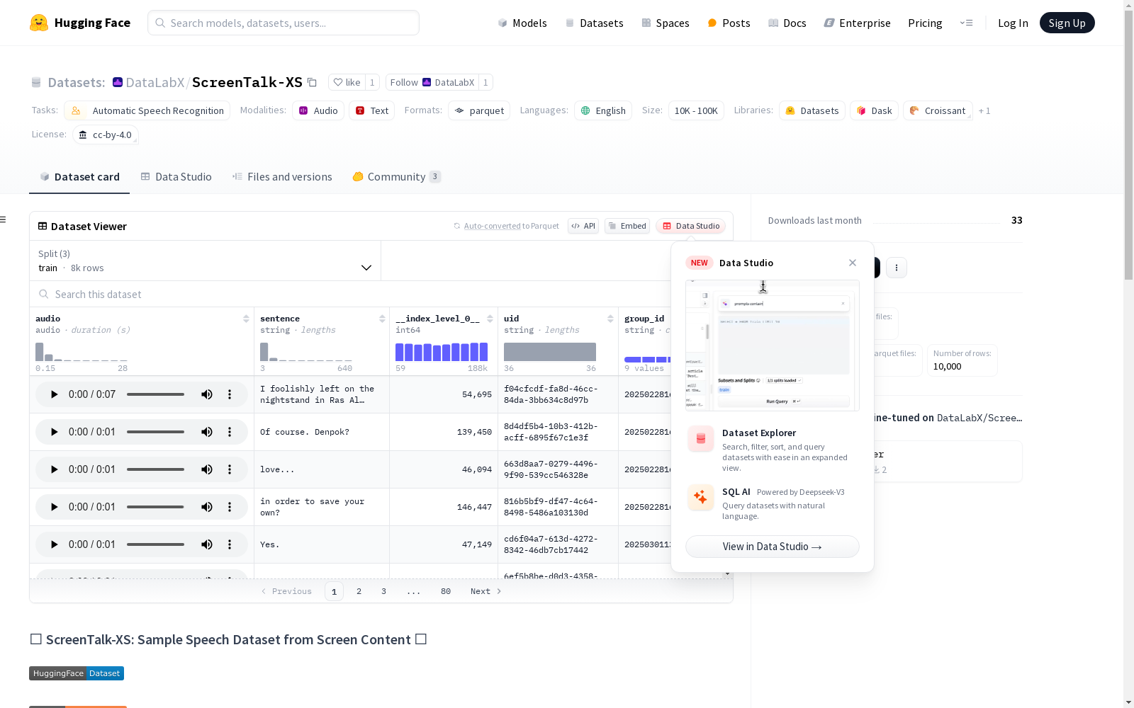The image size is (1134, 708).
Task: Mute the 'I foolishly left' audio row
Action: tap(207, 394)
